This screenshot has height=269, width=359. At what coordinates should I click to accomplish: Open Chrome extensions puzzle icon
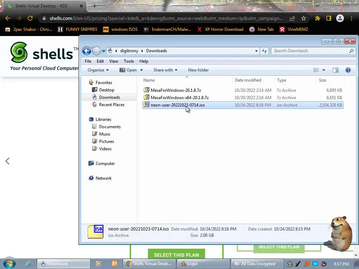pos(318,18)
